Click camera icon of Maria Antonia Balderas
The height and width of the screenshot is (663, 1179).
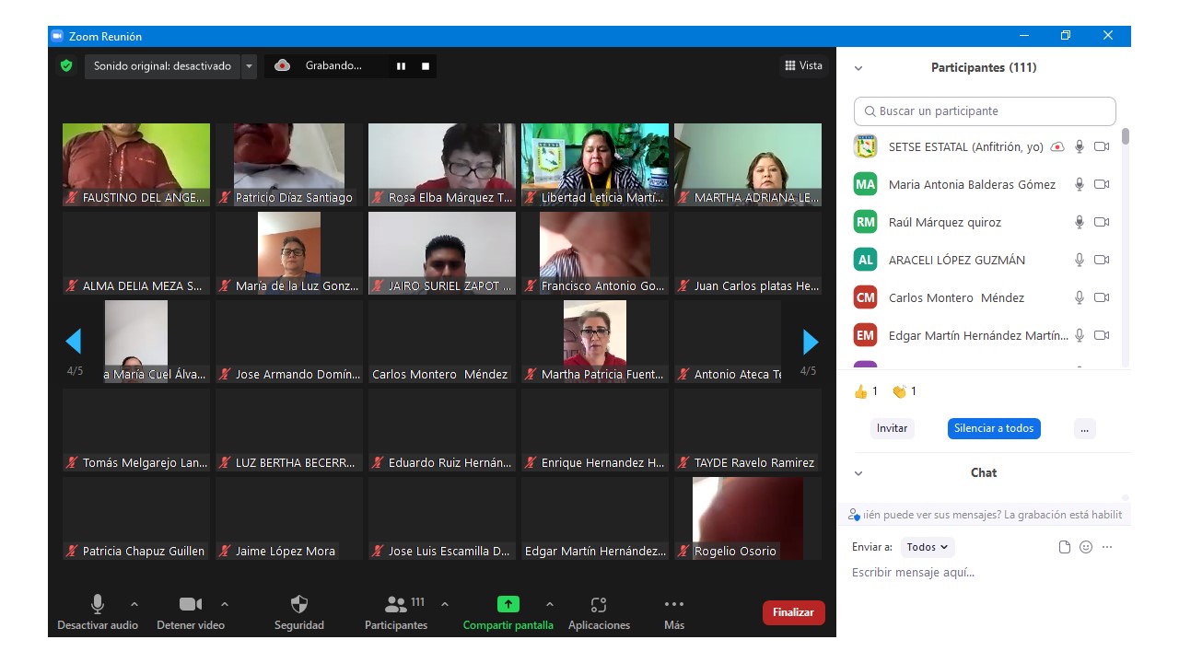(1102, 184)
